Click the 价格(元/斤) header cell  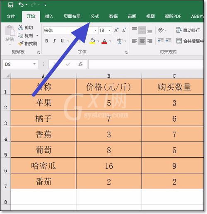pyautogui.click(x=109, y=87)
